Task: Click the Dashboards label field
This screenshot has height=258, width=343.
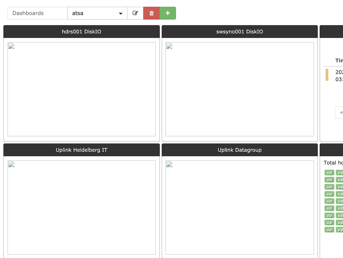Action: 38,13
